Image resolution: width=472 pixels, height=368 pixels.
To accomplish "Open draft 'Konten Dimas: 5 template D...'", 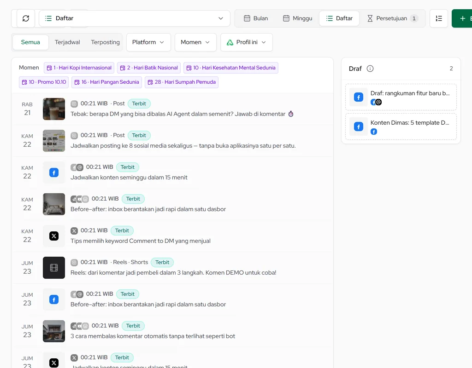I will 401,126.
